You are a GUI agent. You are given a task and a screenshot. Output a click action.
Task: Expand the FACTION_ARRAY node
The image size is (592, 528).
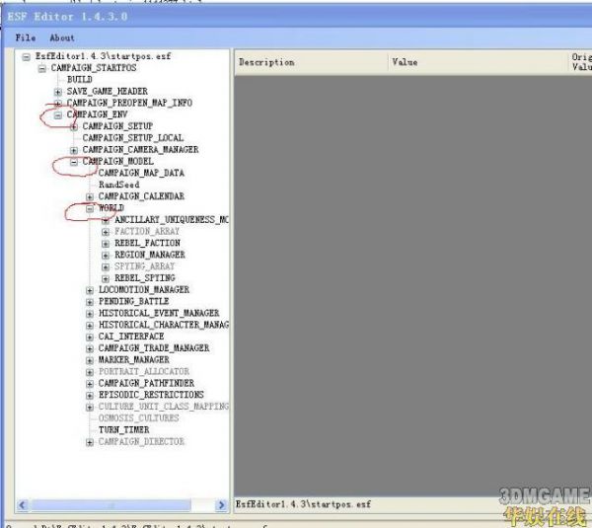pyautogui.click(x=106, y=231)
